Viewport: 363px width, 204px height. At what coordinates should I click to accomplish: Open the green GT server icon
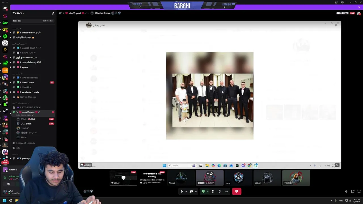tap(5, 29)
